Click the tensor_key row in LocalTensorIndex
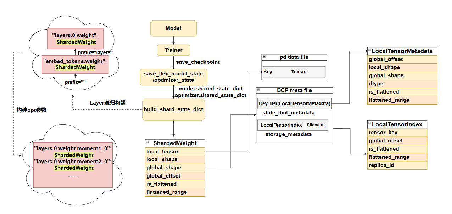452x214 pixels. [397, 133]
